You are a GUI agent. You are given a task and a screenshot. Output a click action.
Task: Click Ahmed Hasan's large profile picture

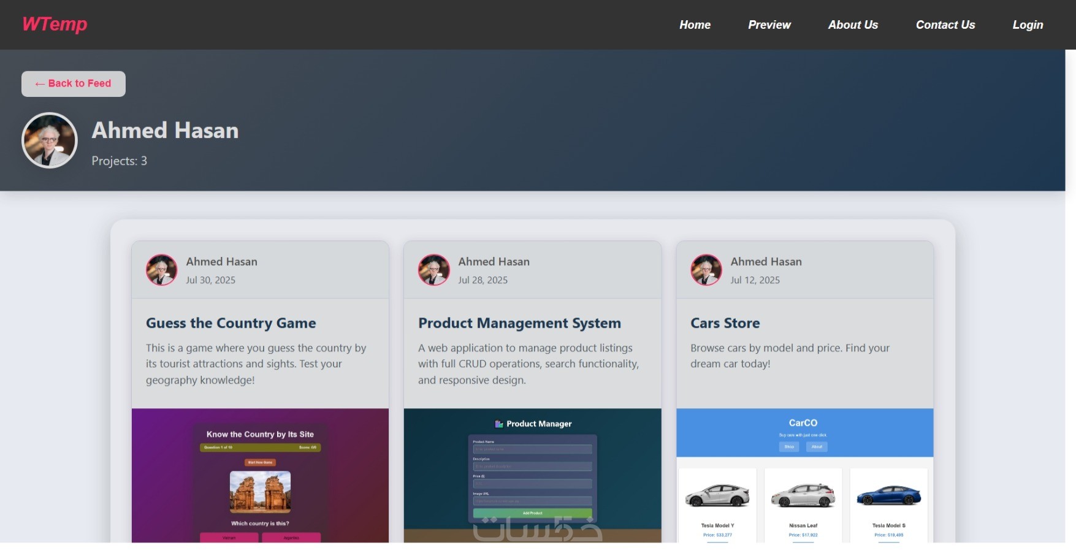[x=50, y=140]
